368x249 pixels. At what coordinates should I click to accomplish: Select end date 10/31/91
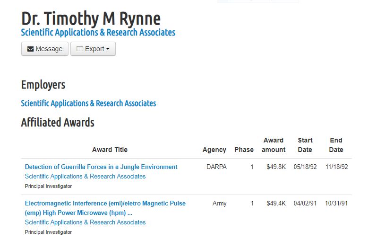336,204
